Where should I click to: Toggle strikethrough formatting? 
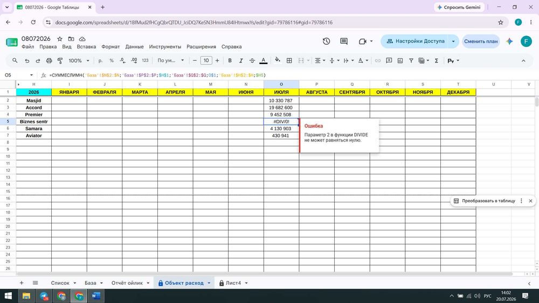[252, 60]
